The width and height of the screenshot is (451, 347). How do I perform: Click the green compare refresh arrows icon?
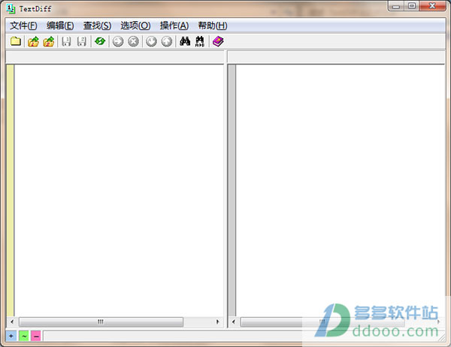[100, 41]
